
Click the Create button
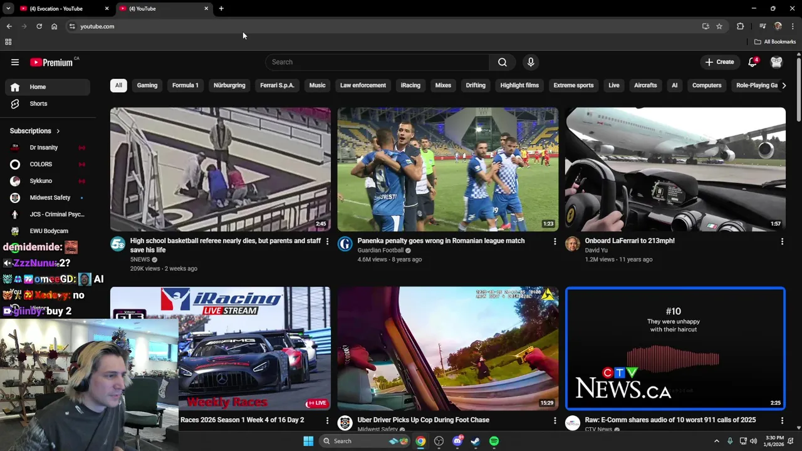[719, 62]
